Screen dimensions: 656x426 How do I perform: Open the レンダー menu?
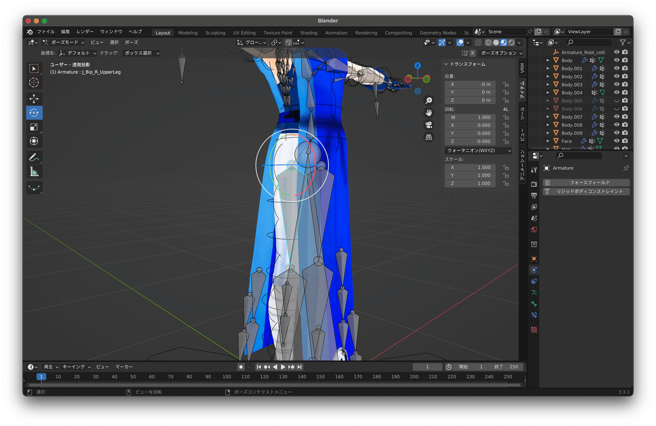pyautogui.click(x=85, y=32)
